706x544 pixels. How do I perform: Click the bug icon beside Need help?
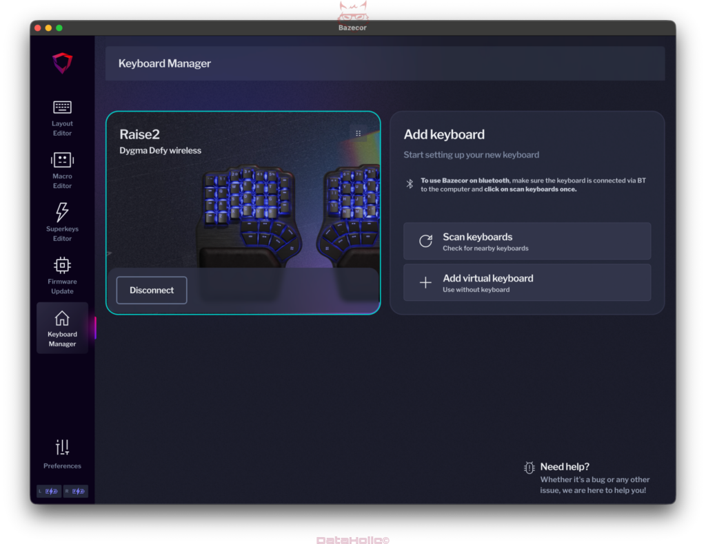tap(529, 468)
